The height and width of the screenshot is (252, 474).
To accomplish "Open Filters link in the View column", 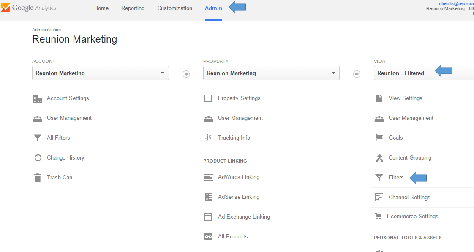I will [396, 177].
